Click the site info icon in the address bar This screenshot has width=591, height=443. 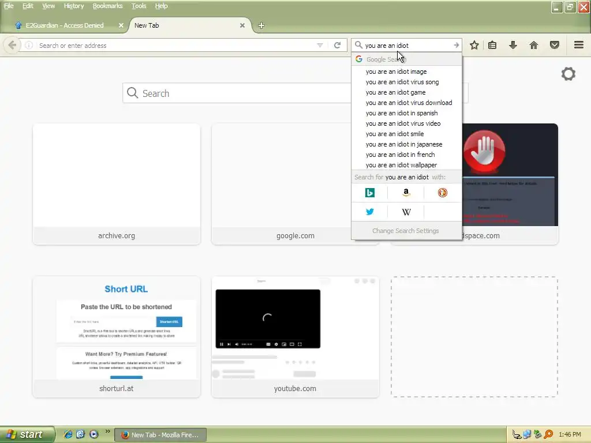coord(29,45)
